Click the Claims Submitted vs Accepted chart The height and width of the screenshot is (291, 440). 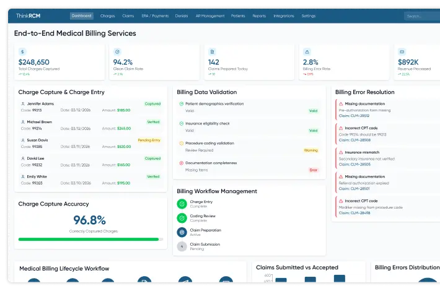pyautogui.click(x=309, y=272)
